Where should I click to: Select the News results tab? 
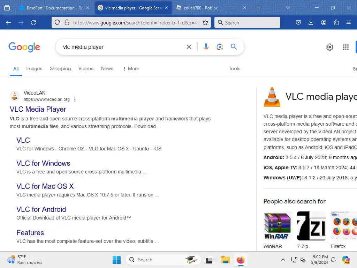tap(107, 69)
